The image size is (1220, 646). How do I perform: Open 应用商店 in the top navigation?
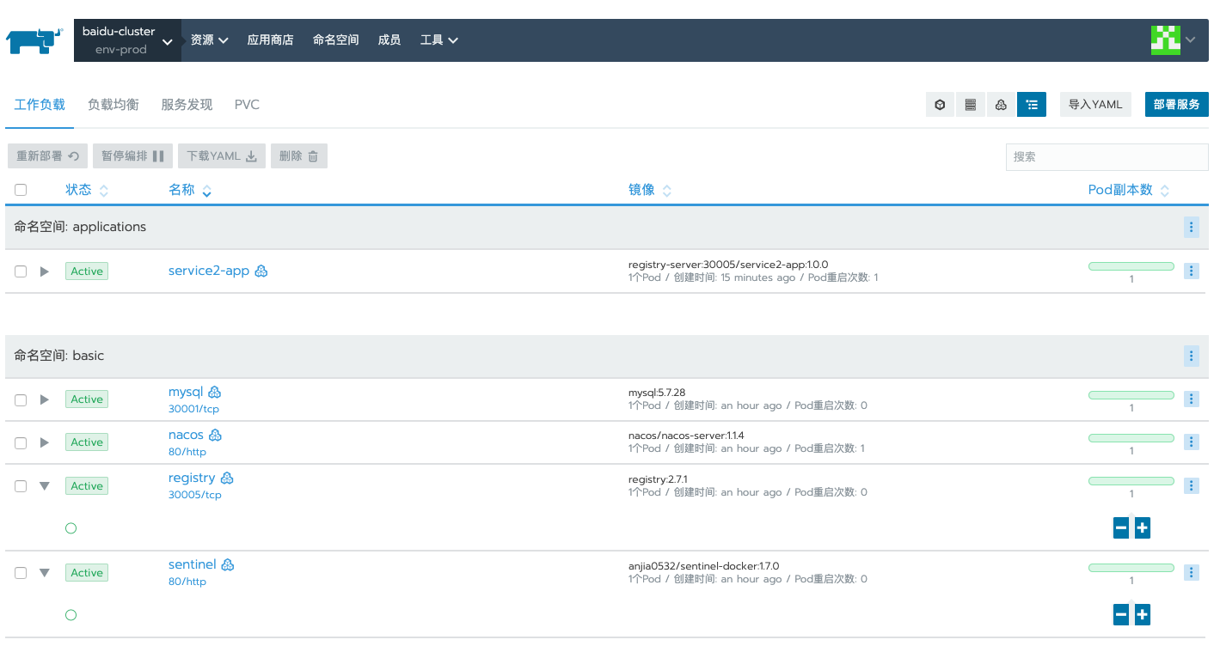pyautogui.click(x=270, y=40)
